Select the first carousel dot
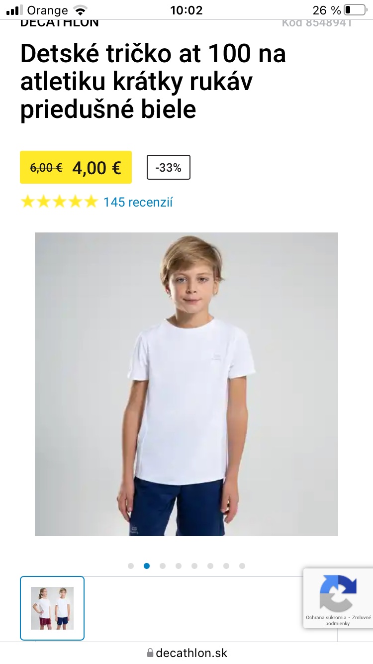Image resolution: width=373 pixels, height=664 pixels. (x=131, y=566)
